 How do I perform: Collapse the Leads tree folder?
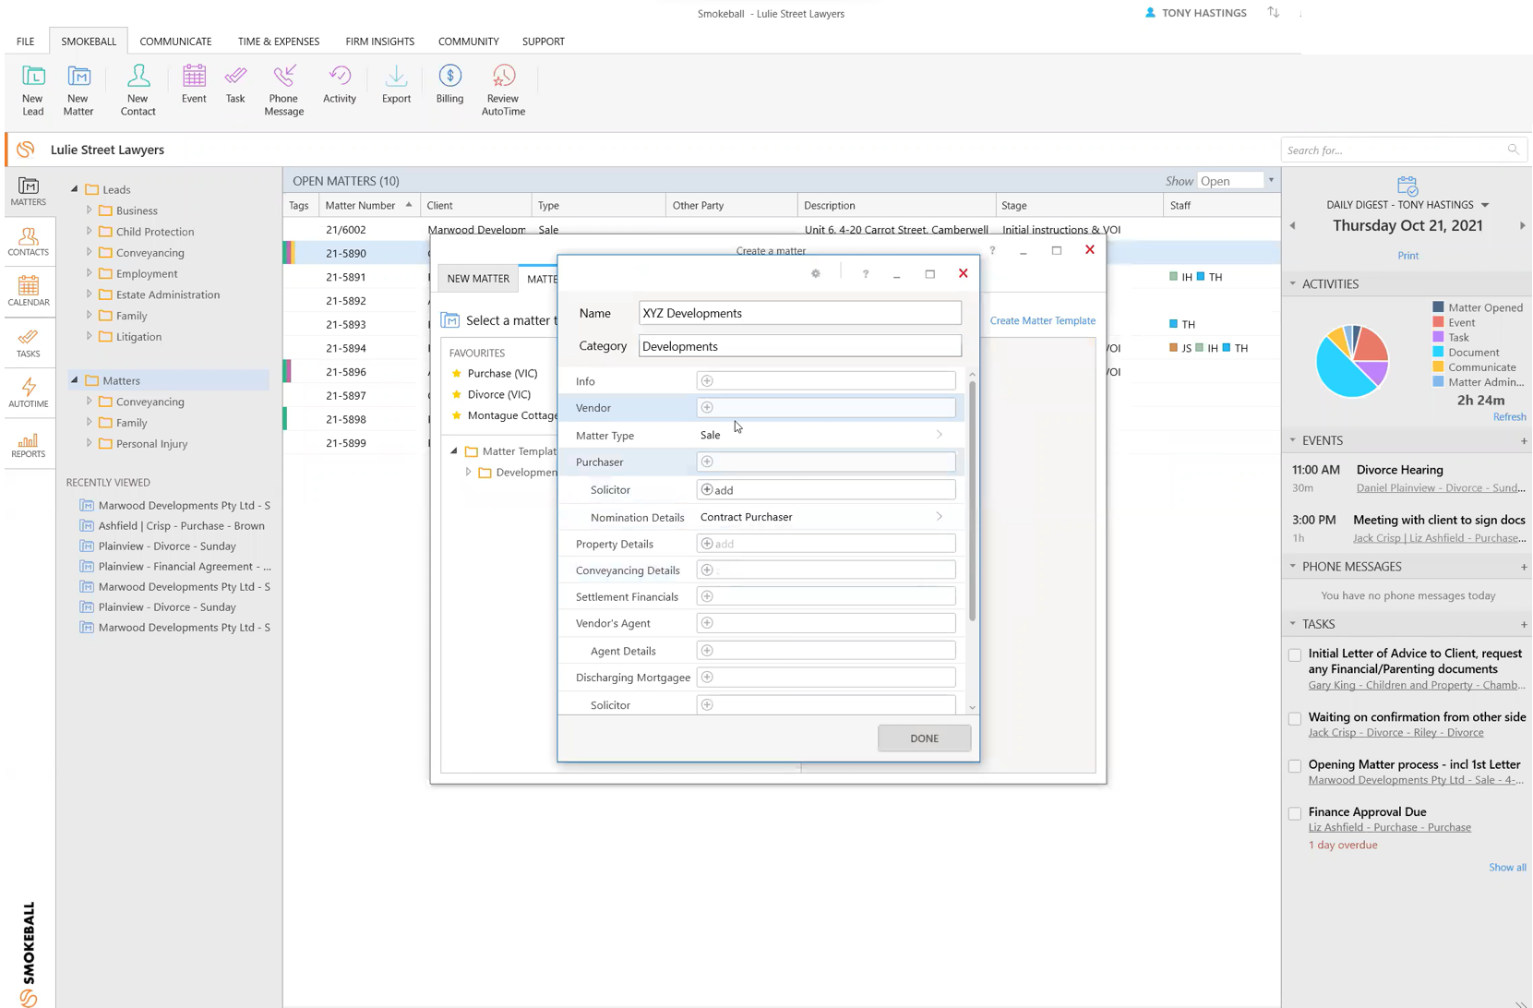coord(75,189)
